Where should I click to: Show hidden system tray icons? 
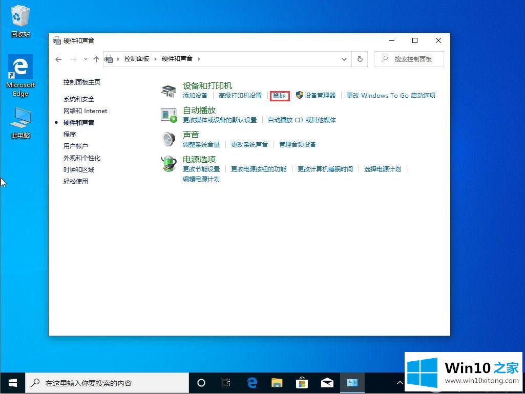pos(400,383)
